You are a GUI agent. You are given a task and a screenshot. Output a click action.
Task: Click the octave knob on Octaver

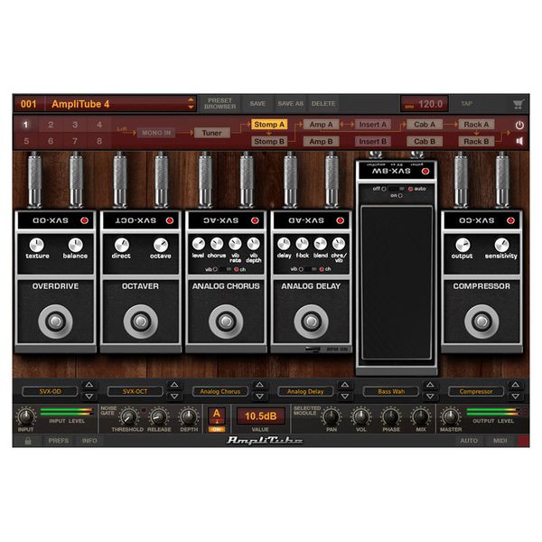point(161,245)
